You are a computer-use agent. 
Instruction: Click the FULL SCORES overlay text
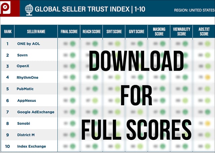pyautogui.click(x=136, y=130)
